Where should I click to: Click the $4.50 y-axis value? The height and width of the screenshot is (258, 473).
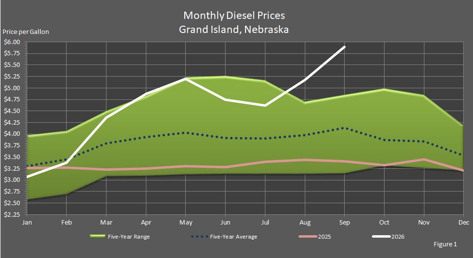click(x=12, y=111)
